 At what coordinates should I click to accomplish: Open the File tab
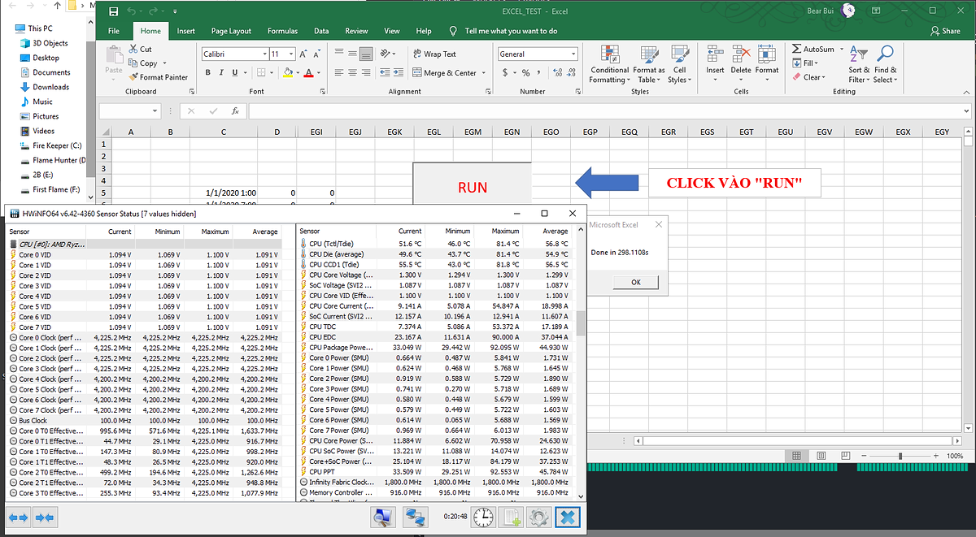[x=114, y=31]
